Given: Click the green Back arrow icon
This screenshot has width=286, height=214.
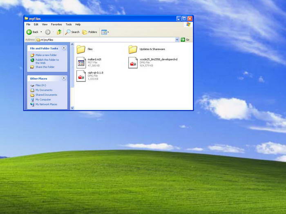Looking at the screenshot, I should click(29, 32).
